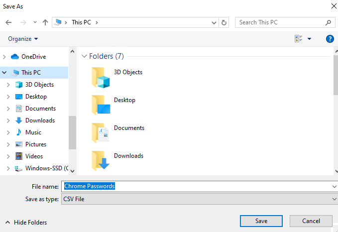Collapse the This PC tree node
This screenshot has width=338, height=232.
click(x=4, y=73)
